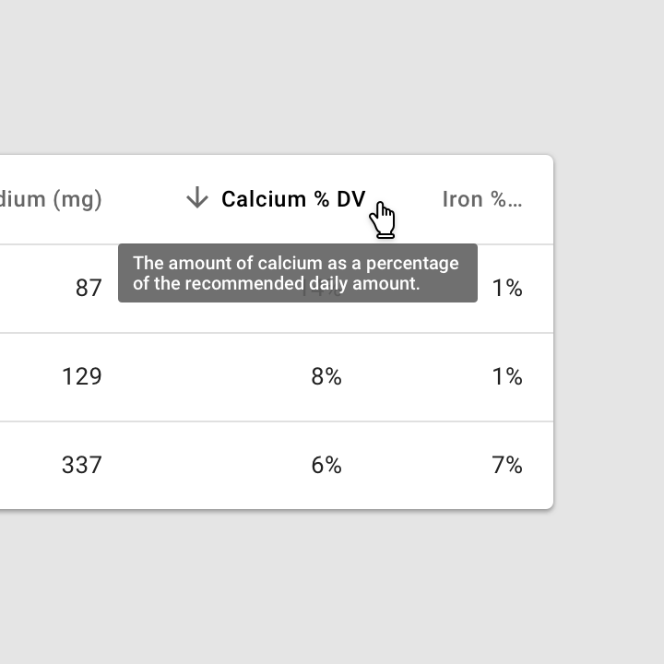
Task: Click the descending sort arrow icon
Action: (x=196, y=198)
